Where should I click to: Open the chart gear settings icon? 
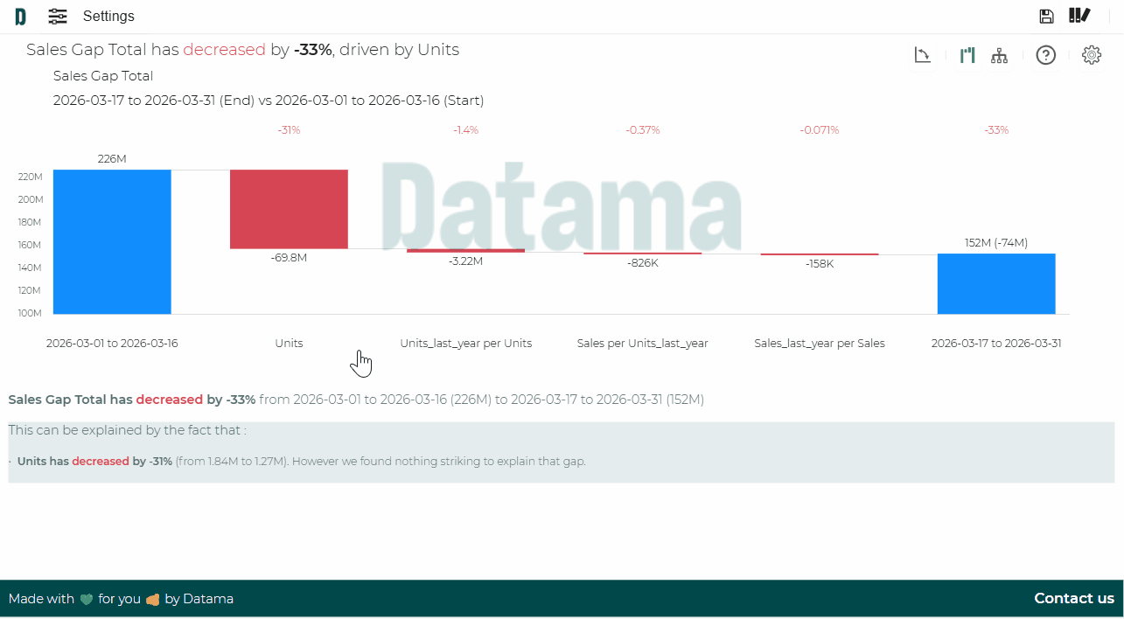point(1092,55)
